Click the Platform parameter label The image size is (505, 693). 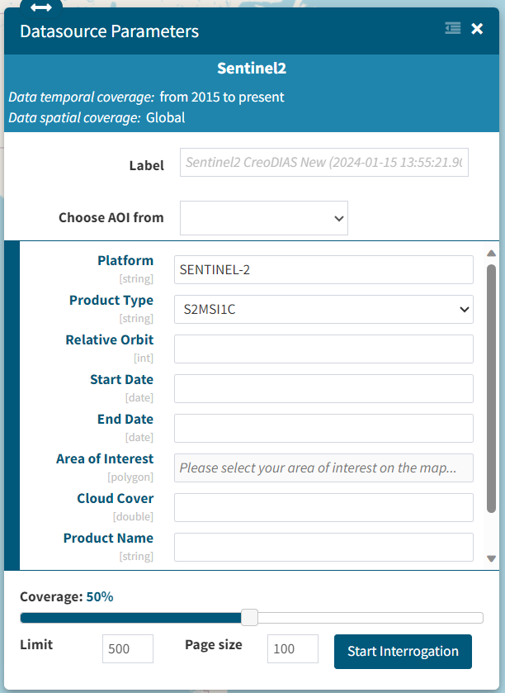pos(125,260)
